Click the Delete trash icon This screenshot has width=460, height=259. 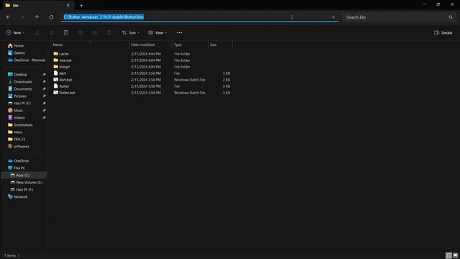click(x=109, y=32)
